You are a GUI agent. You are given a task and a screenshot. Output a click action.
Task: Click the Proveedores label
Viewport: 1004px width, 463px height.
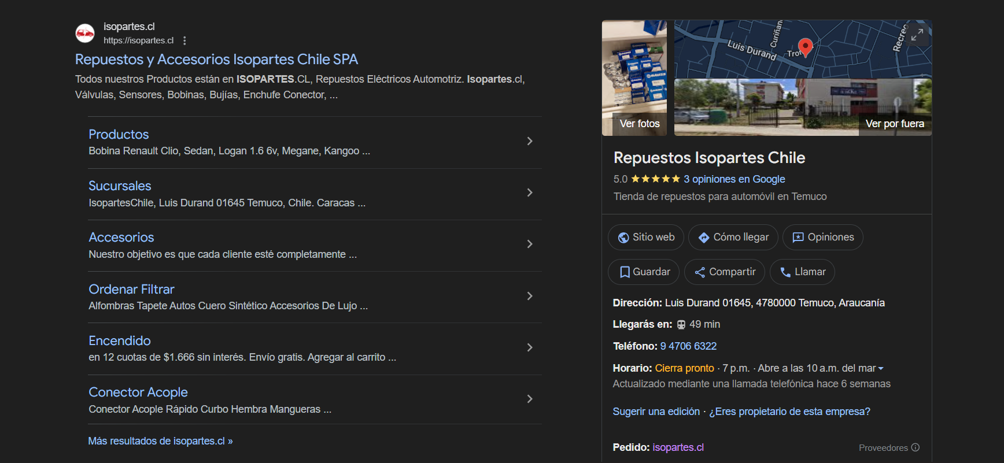(883, 448)
